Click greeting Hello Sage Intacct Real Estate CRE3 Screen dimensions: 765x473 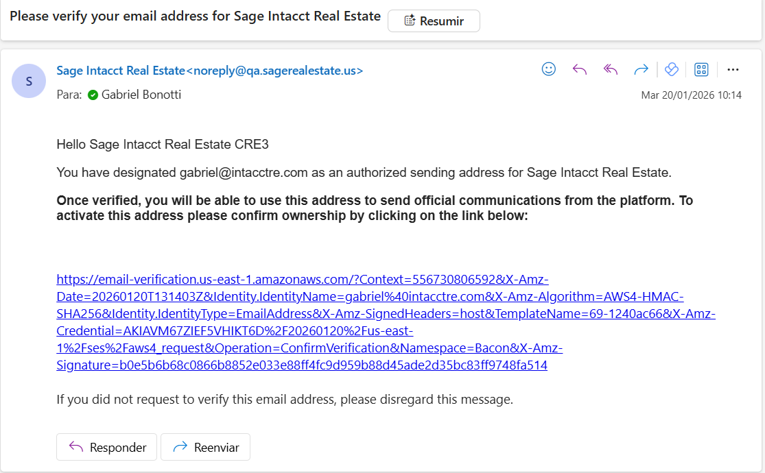click(163, 145)
